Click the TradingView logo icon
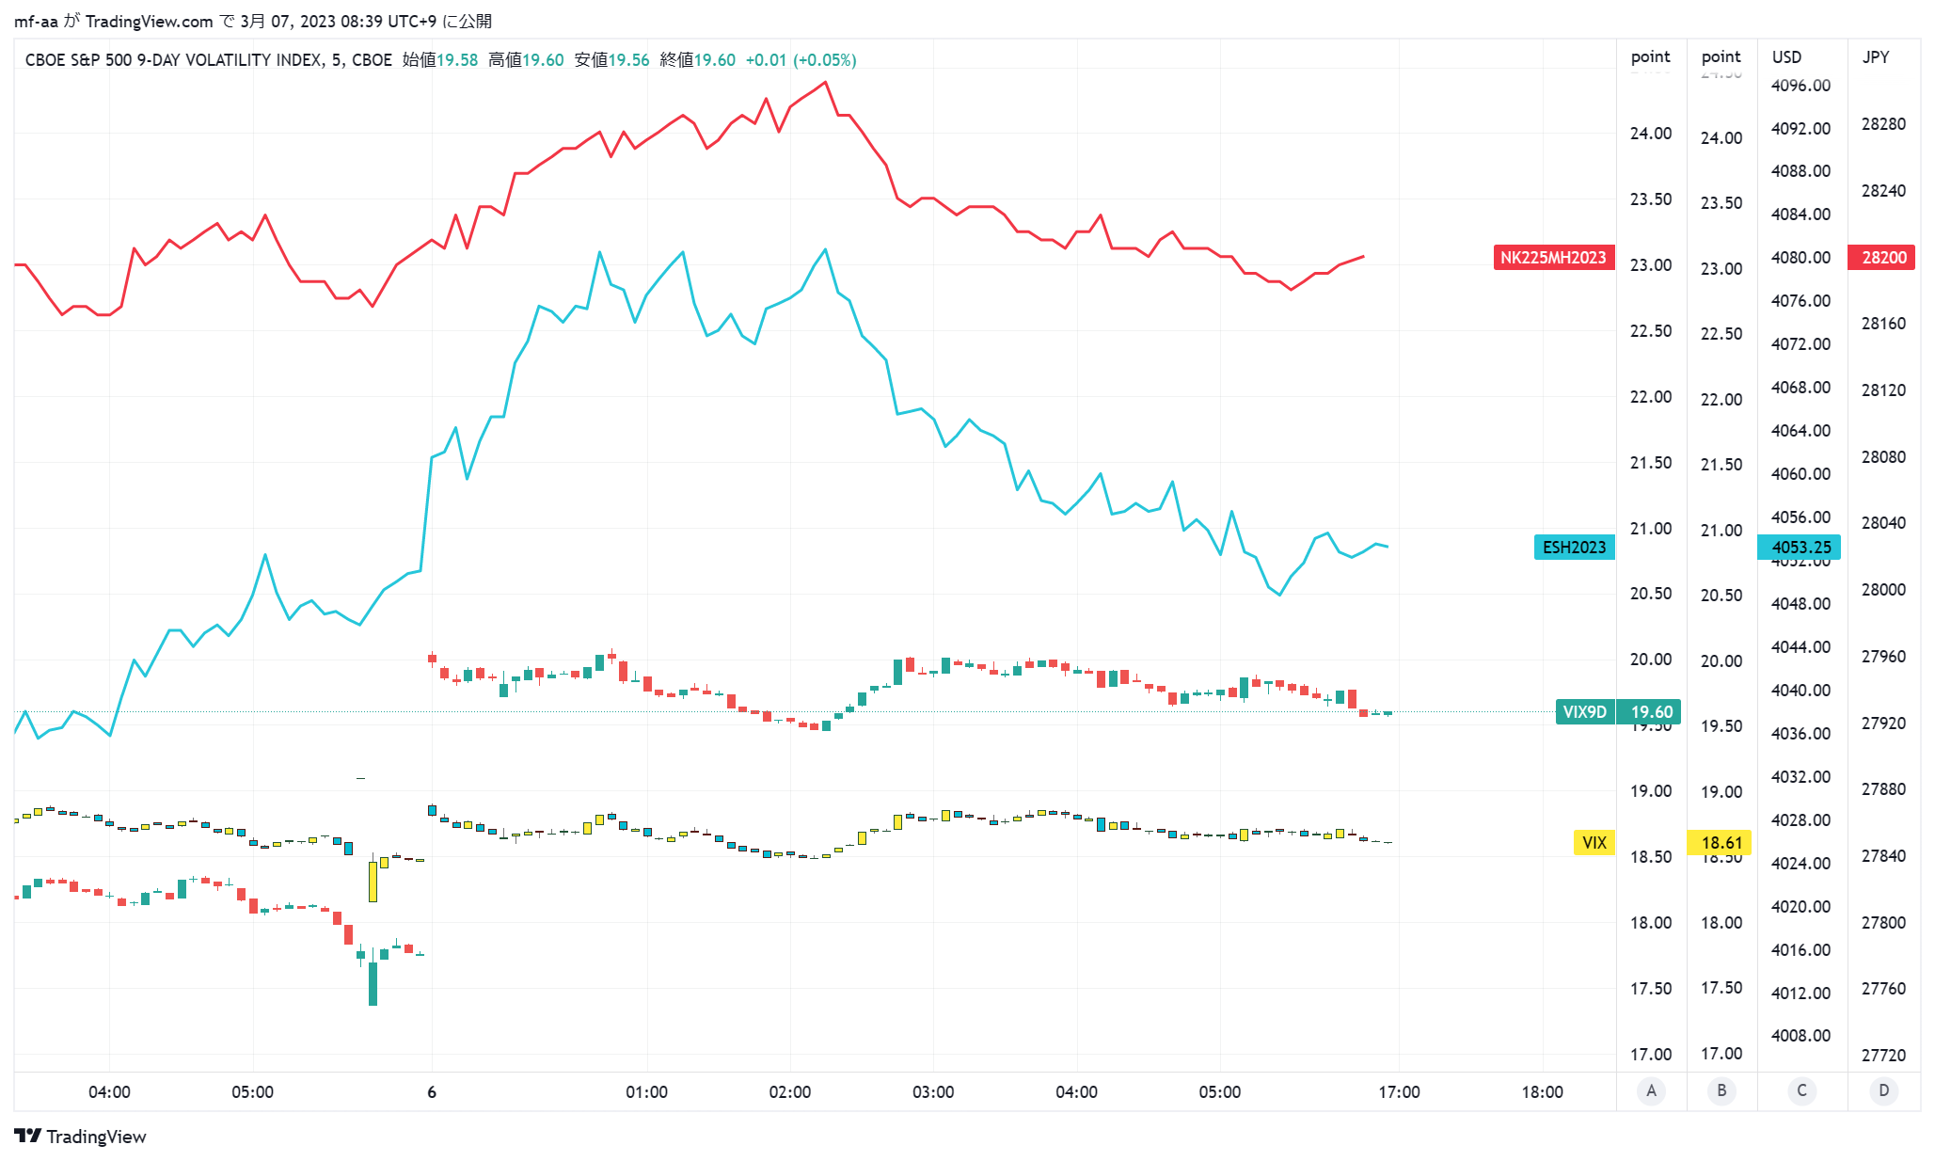This screenshot has width=1935, height=1161. [x=27, y=1136]
